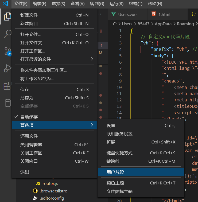Click 另存为... menu item
The image size is (198, 202).
coord(54,98)
